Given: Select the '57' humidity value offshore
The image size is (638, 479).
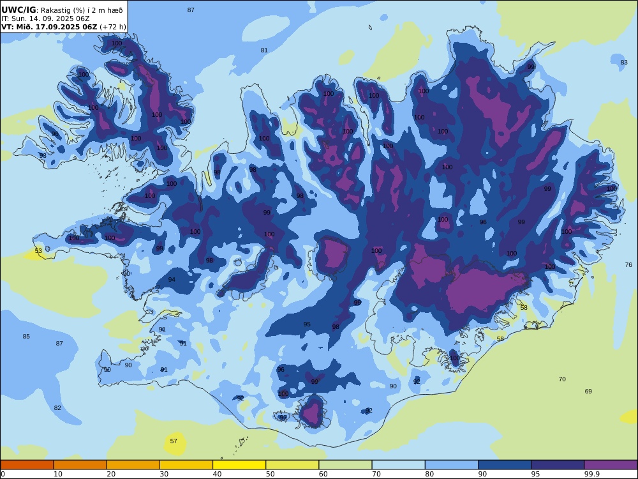Looking at the screenshot, I should pos(174,441).
